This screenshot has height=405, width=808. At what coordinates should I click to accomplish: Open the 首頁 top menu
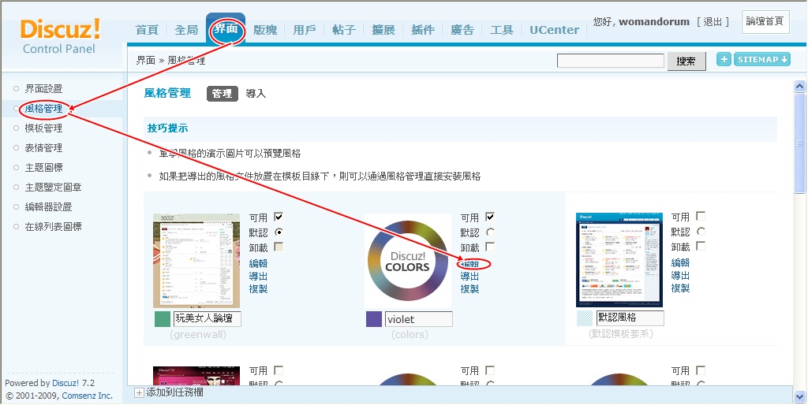click(x=147, y=30)
